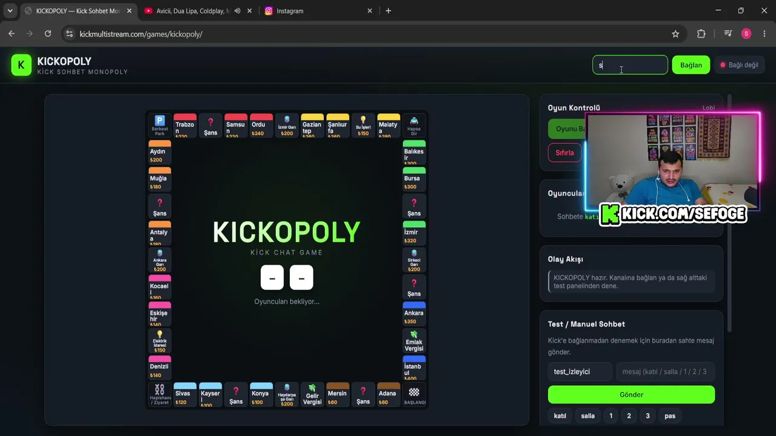776x436 pixels.
Task: Click the Bağlı değil status indicator
Action: click(x=740, y=65)
